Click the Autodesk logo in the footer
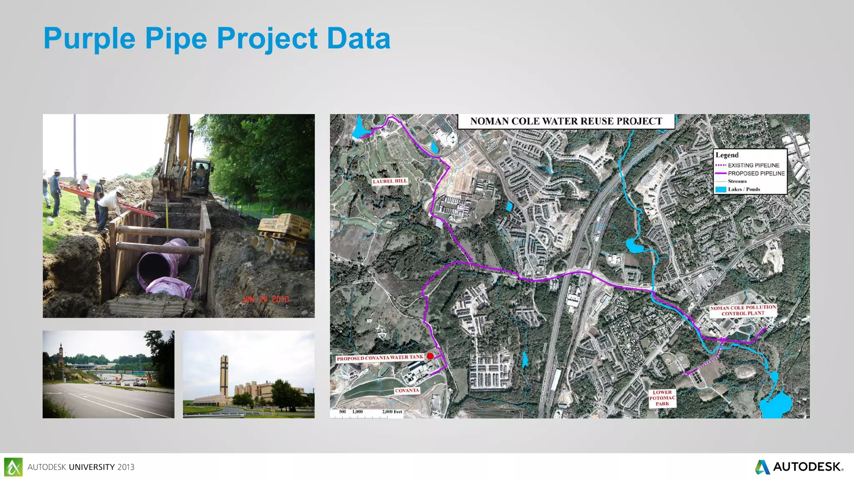The width and height of the screenshot is (854, 480). [799, 467]
